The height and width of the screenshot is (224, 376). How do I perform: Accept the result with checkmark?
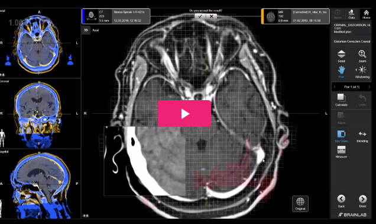[x=200, y=17]
